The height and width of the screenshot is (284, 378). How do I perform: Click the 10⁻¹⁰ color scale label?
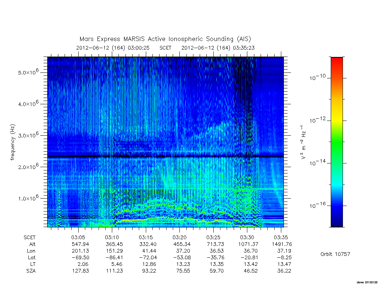point(317,77)
